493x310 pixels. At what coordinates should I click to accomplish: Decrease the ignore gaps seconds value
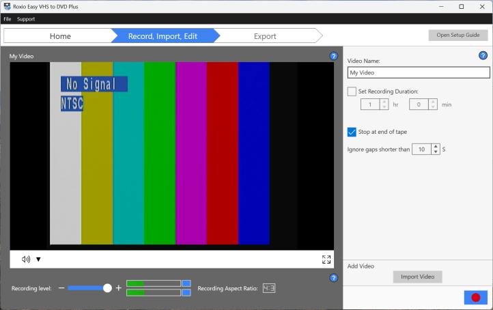(436, 152)
